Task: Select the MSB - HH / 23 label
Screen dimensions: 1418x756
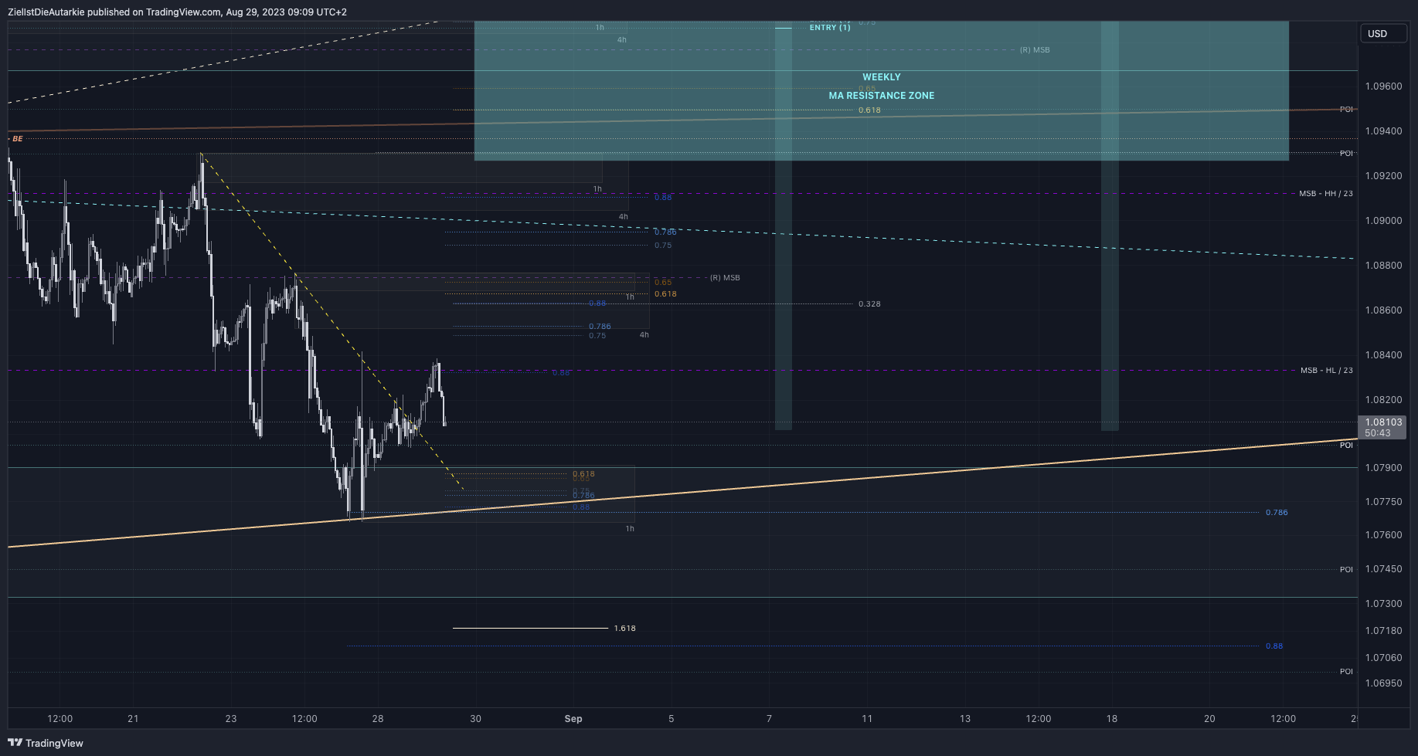Action: tap(1326, 194)
